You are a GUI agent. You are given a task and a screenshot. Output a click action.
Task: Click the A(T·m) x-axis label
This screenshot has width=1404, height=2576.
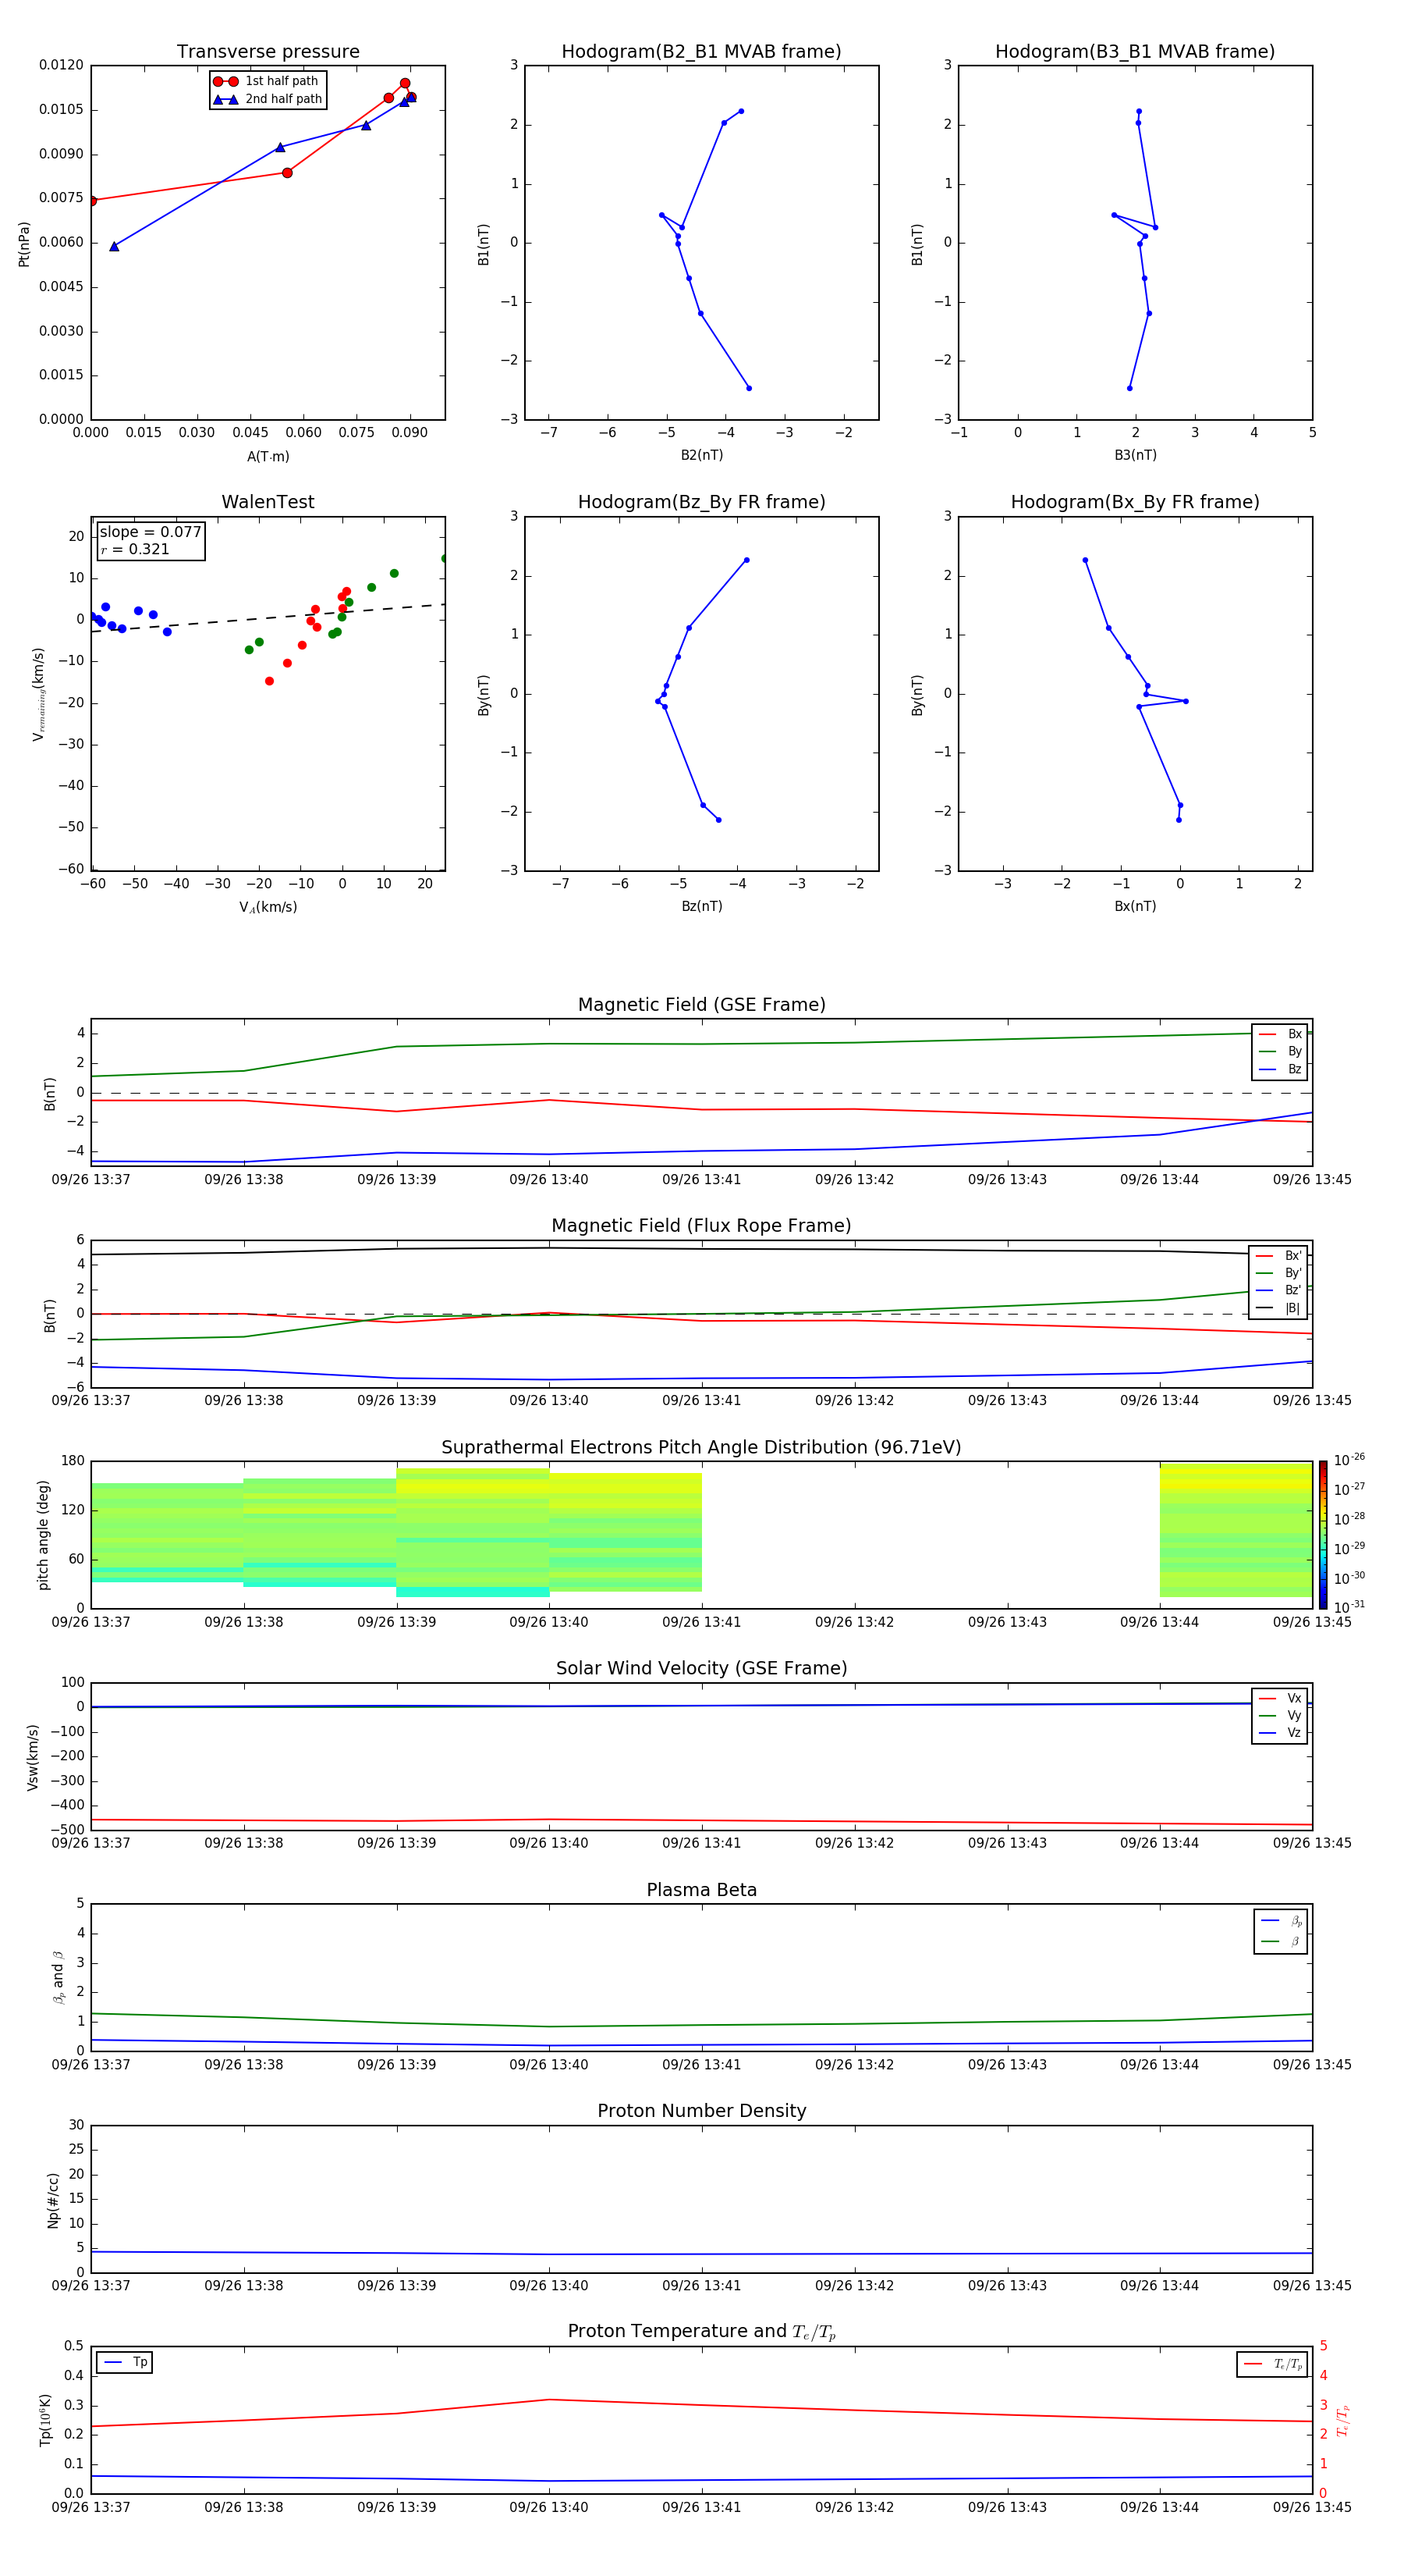pyautogui.click(x=268, y=457)
